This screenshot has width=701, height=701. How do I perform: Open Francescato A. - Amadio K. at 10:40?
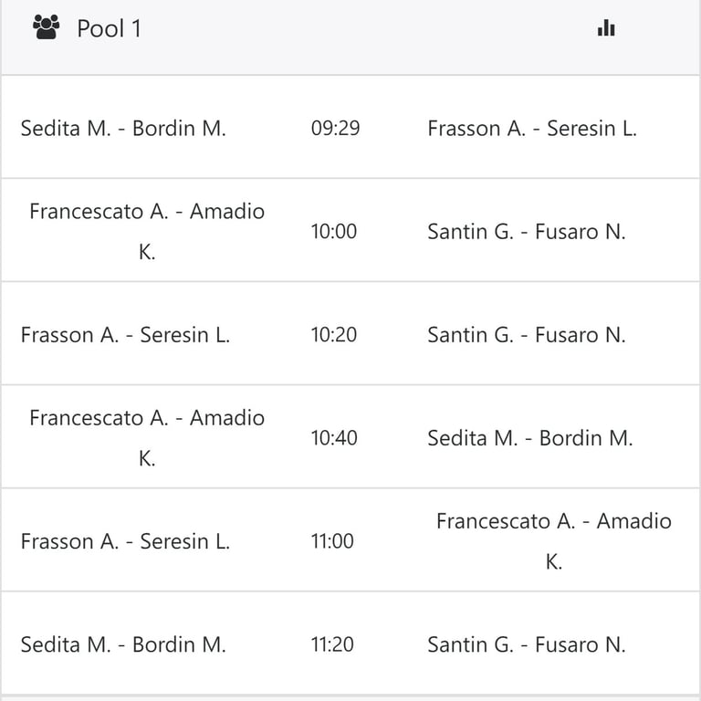pos(147,438)
